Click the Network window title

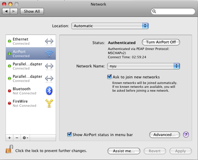(x=98, y=4)
